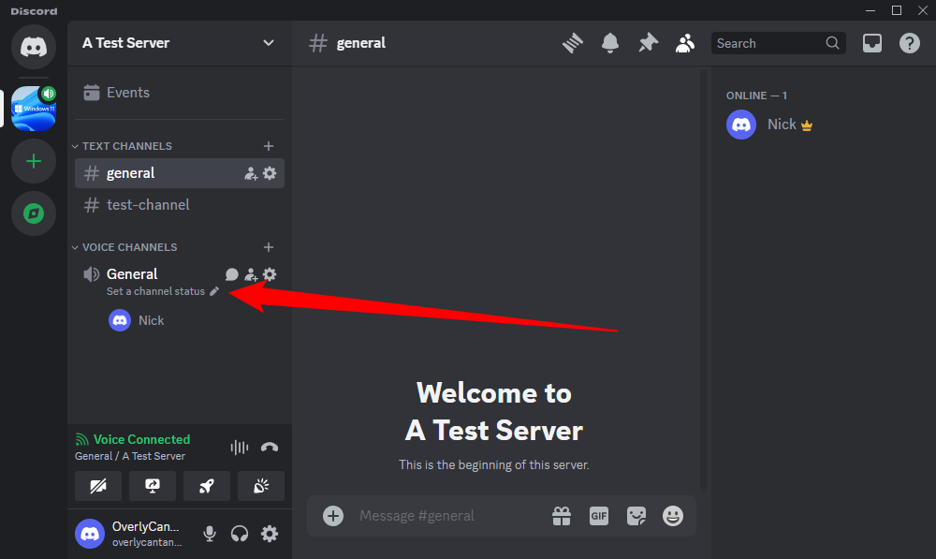Open the emoji picker

tap(673, 516)
